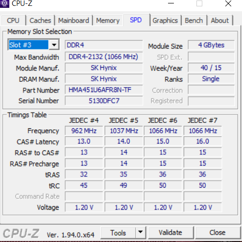Click the Part Number label
Image resolution: width=242 pixels, height=242 pixels.
click(x=41, y=90)
